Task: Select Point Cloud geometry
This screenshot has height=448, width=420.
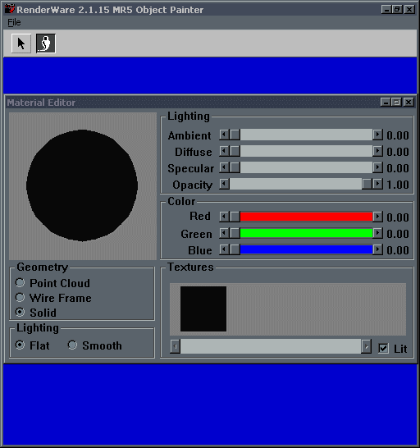Action: point(52,283)
